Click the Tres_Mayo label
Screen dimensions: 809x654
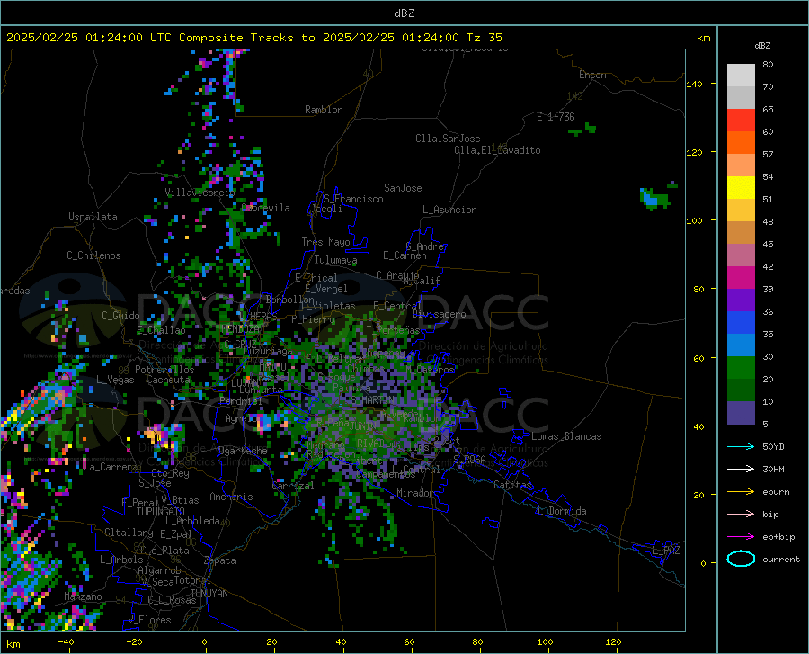click(x=325, y=242)
